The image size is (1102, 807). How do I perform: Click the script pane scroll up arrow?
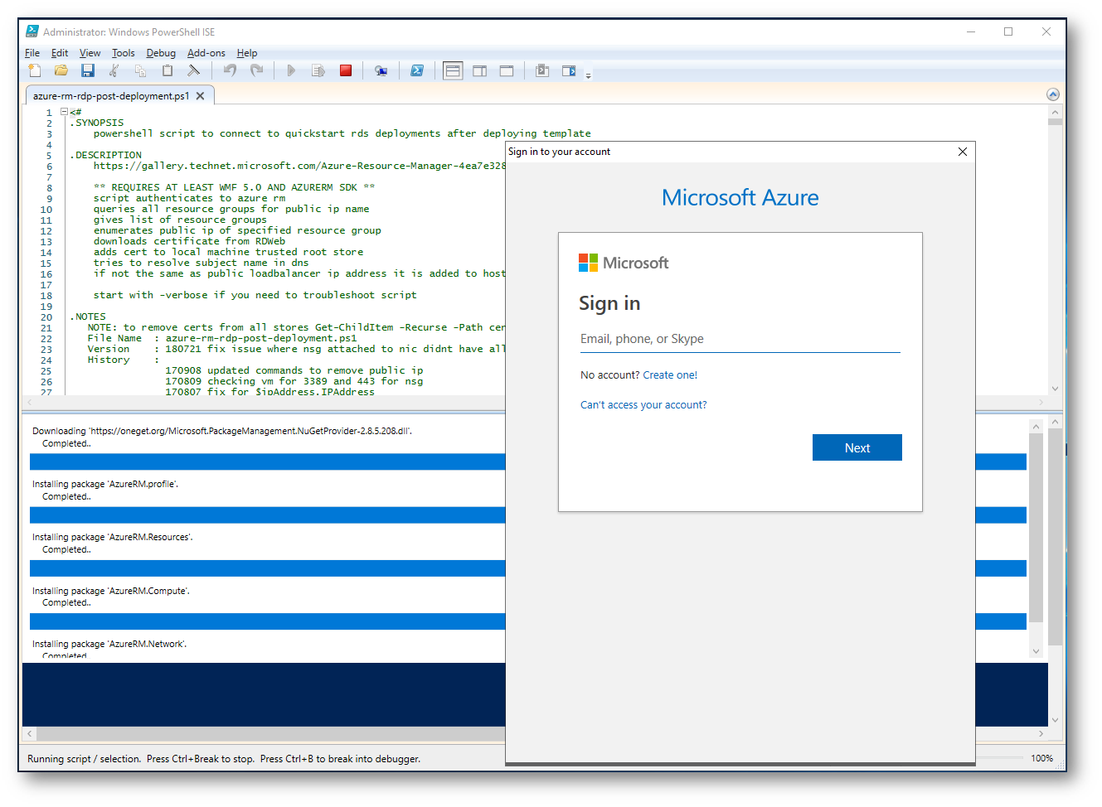pyautogui.click(x=1055, y=112)
